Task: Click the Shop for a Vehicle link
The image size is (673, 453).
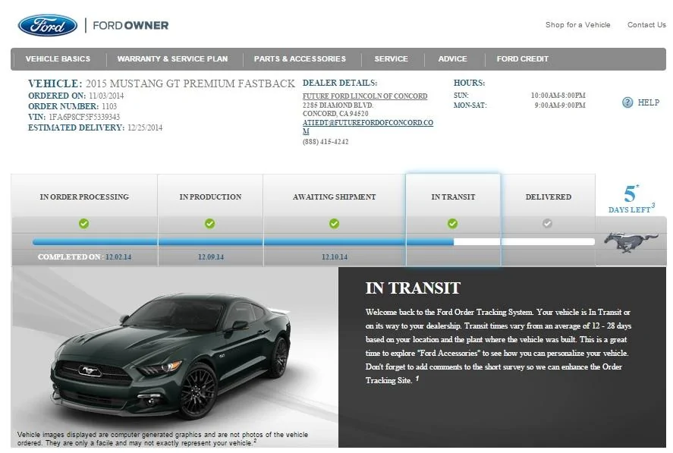Action: point(577,25)
